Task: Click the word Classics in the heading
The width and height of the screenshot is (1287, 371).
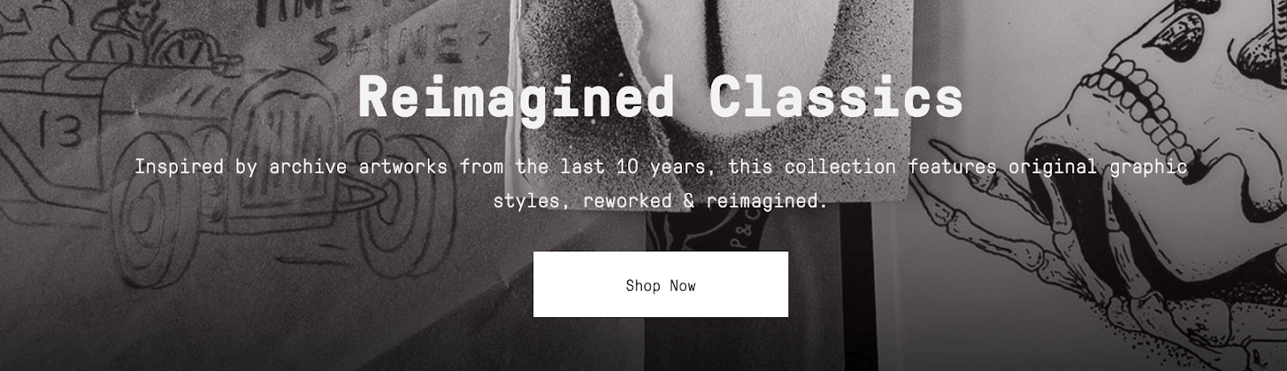Action: [x=837, y=98]
